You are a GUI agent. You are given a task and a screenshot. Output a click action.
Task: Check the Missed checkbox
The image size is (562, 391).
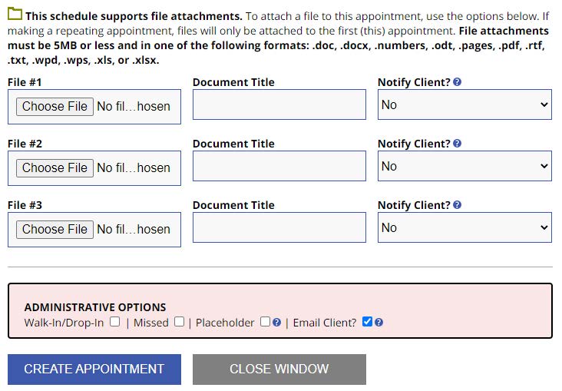click(179, 322)
